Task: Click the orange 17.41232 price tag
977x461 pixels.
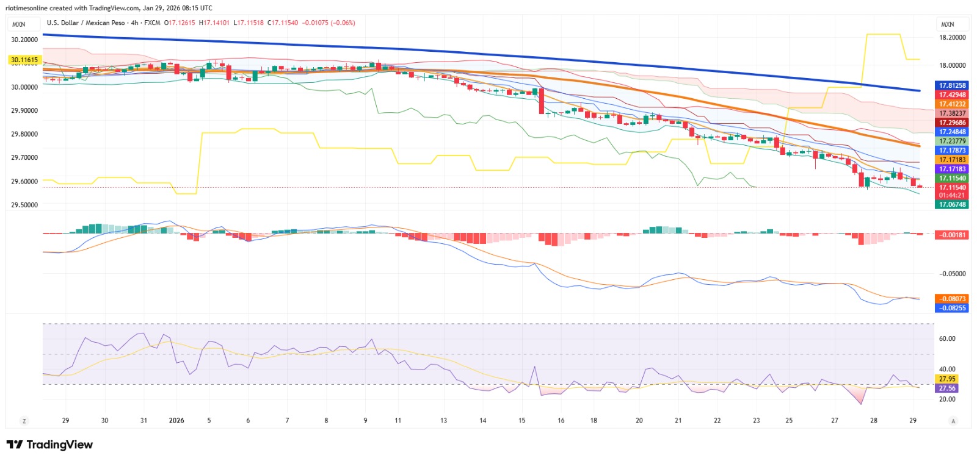Action: click(952, 104)
